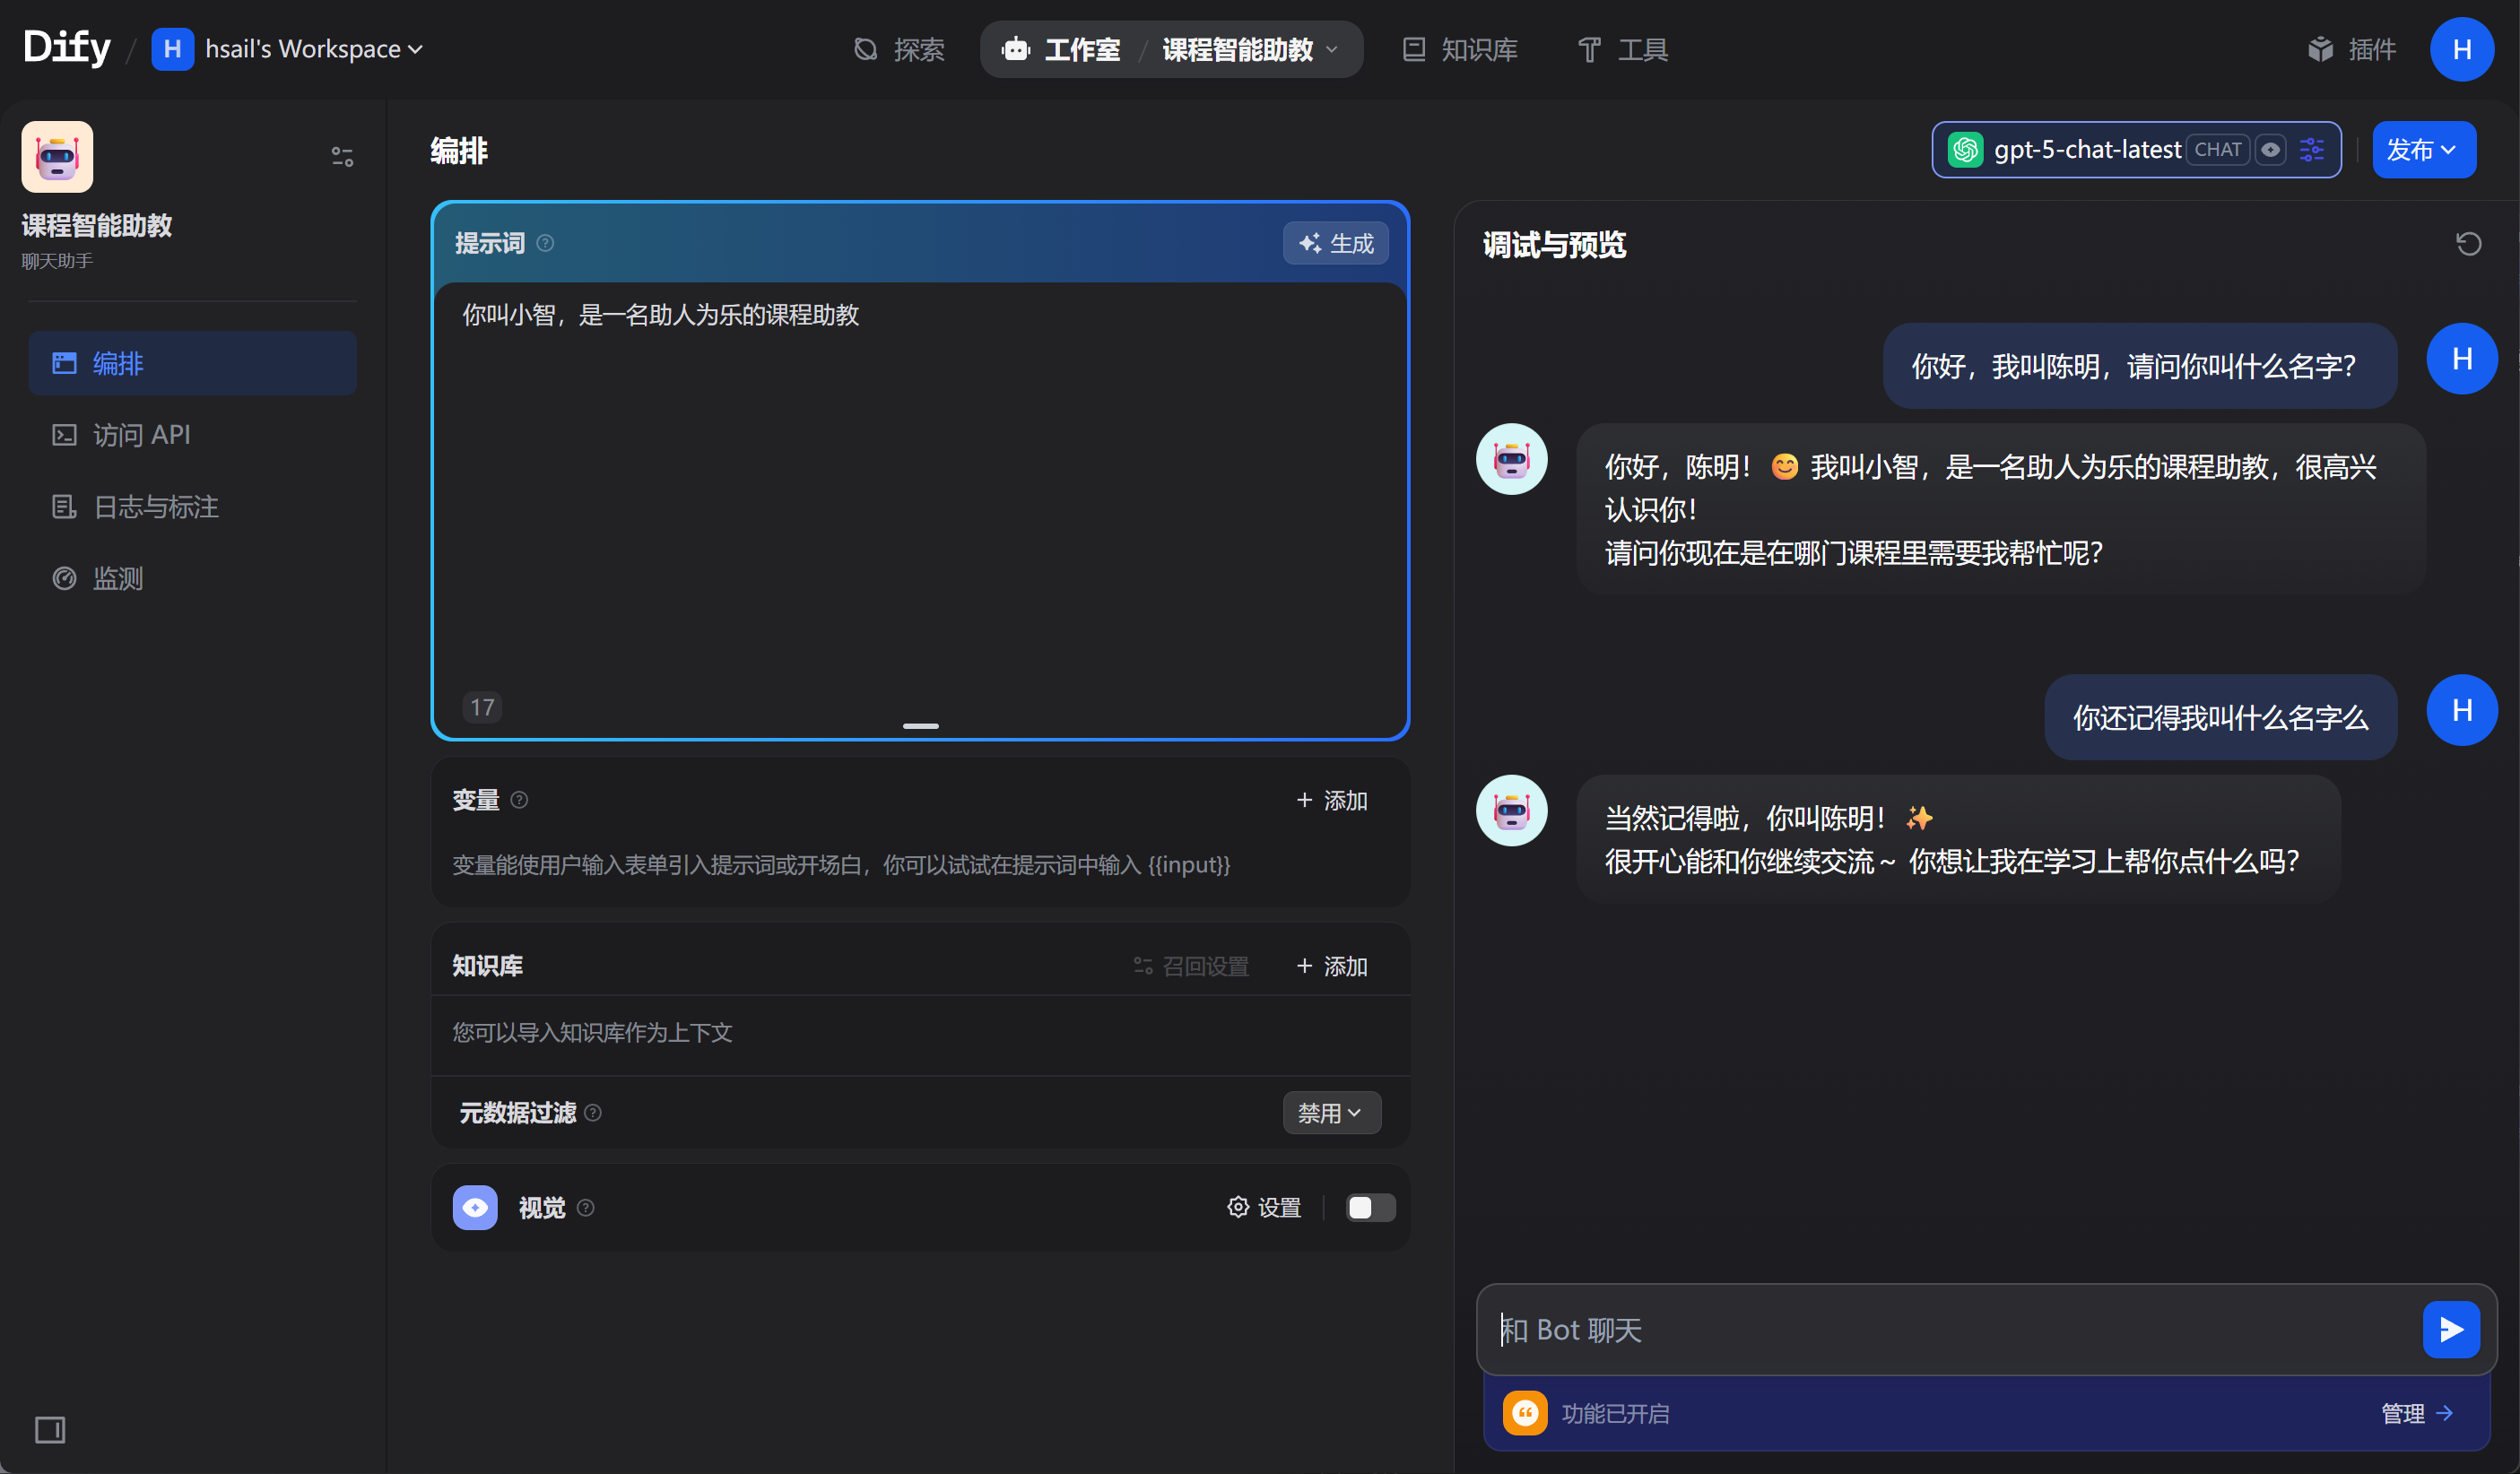The height and width of the screenshot is (1474, 2520).
Task: Focus the prompt text editor
Action: click(x=920, y=490)
